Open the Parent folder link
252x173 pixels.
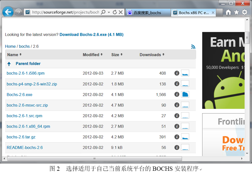28,64
